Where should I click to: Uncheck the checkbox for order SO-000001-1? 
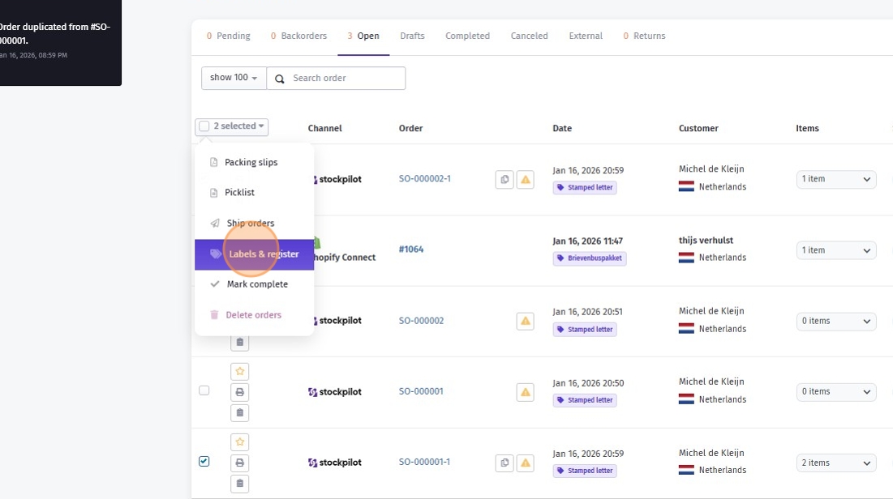[x=204, y=462]
